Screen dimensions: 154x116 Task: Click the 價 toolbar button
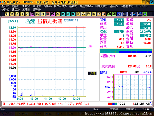tap(22, 14)
